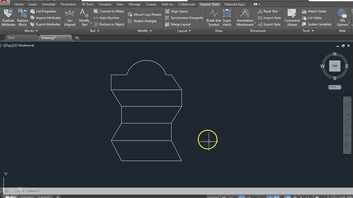Choose Export Style for dimensions
The height and width of the screenshot is (198, 353).
click(269, 24)
